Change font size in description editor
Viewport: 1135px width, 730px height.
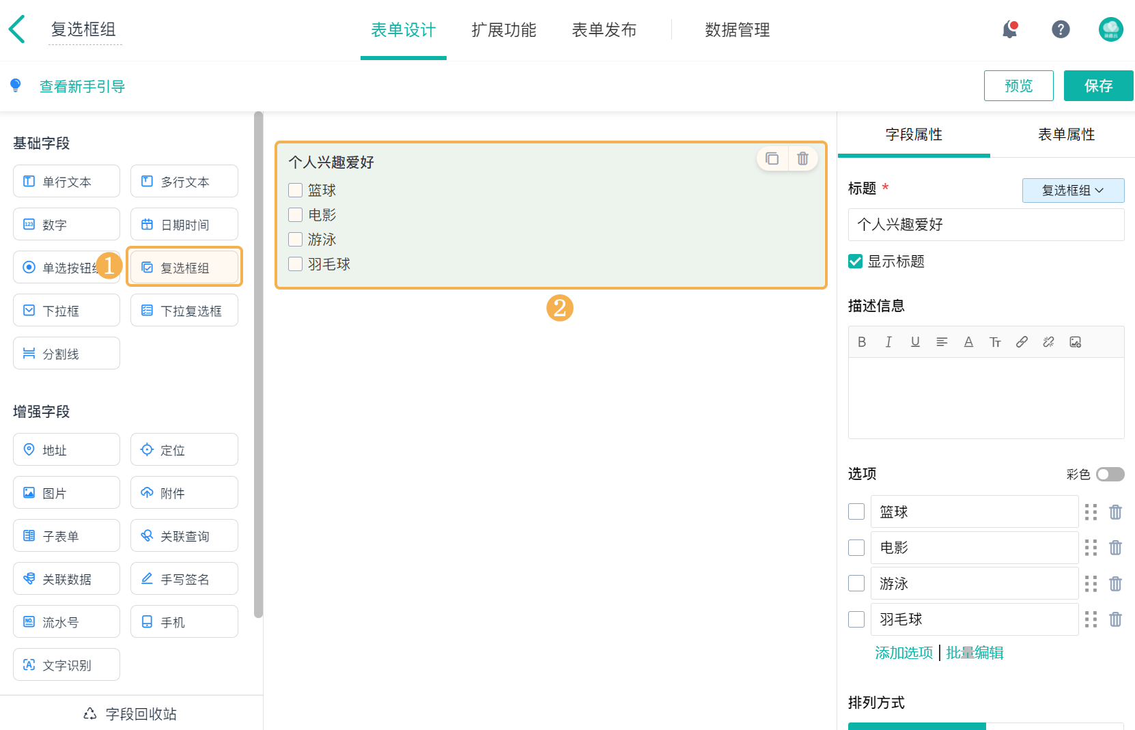pyautogui.click(x=995, y=342)
